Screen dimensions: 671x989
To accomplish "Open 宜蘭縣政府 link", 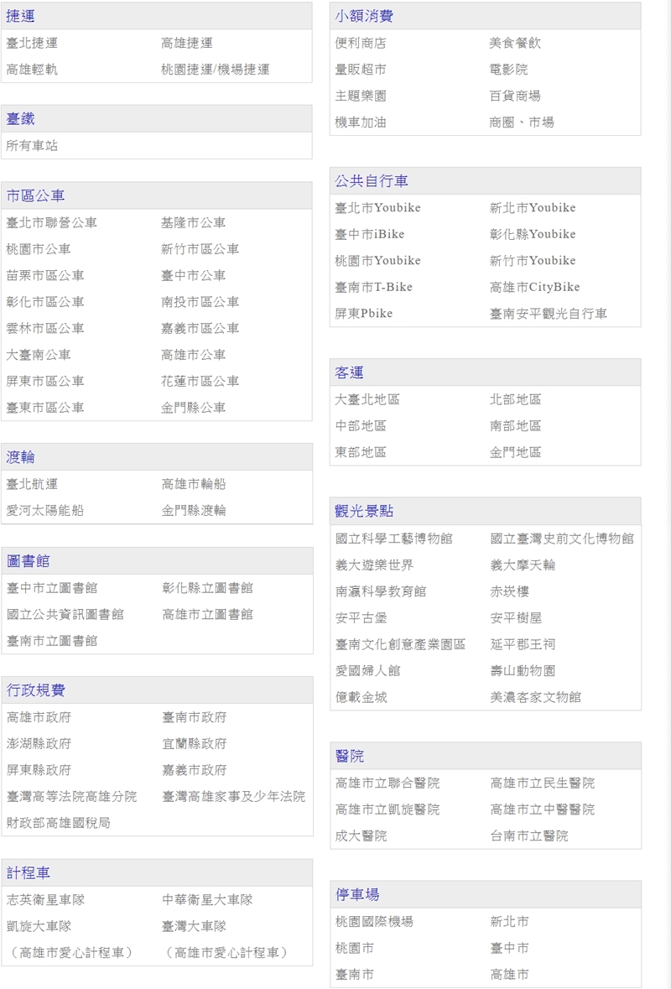I will click(195, 744).
